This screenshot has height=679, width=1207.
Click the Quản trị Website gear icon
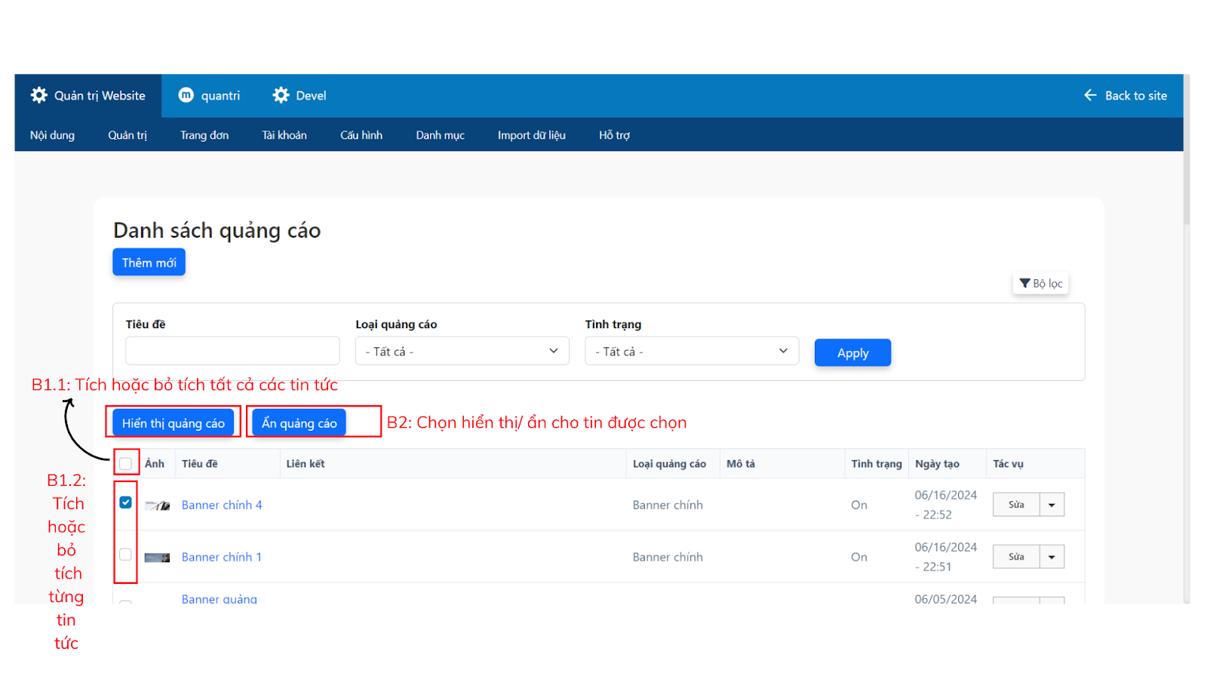pos(39,95)
